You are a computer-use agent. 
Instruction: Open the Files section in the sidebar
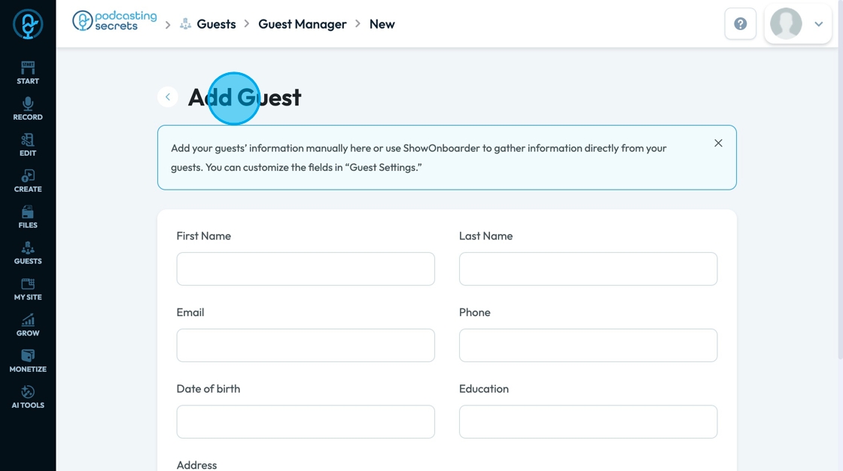[28, 217]
